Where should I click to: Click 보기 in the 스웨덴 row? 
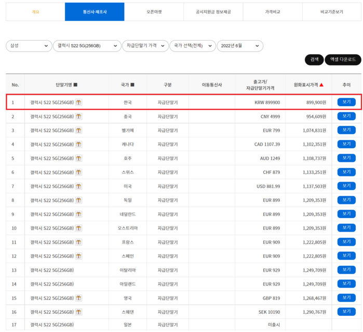[x=346, y=312]
